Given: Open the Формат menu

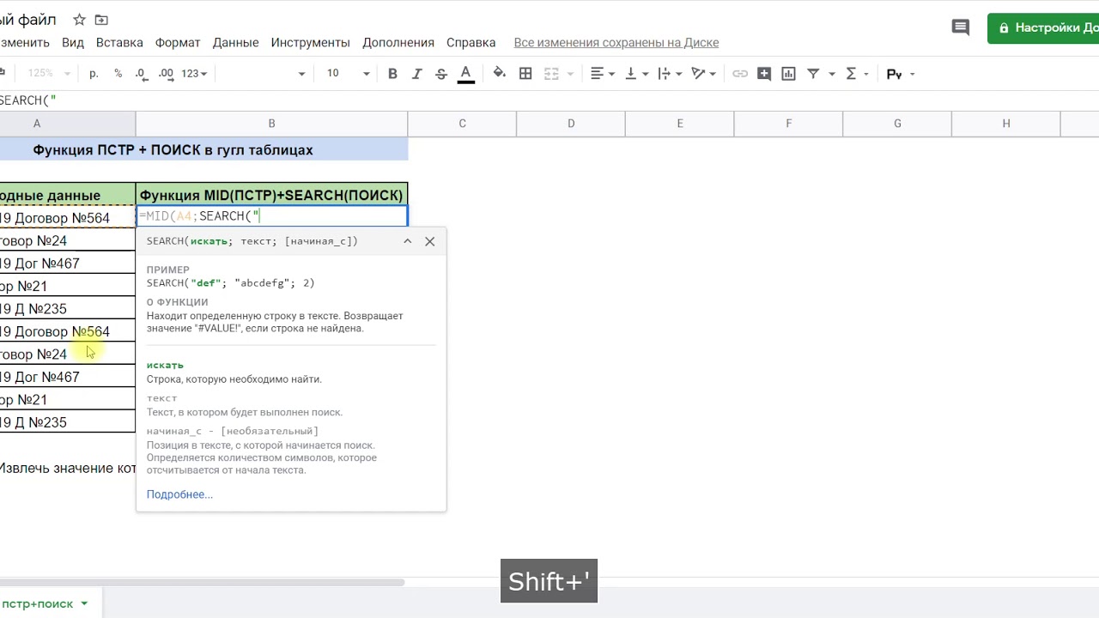Looking at the screenshot, I should (x=178, y=42).
